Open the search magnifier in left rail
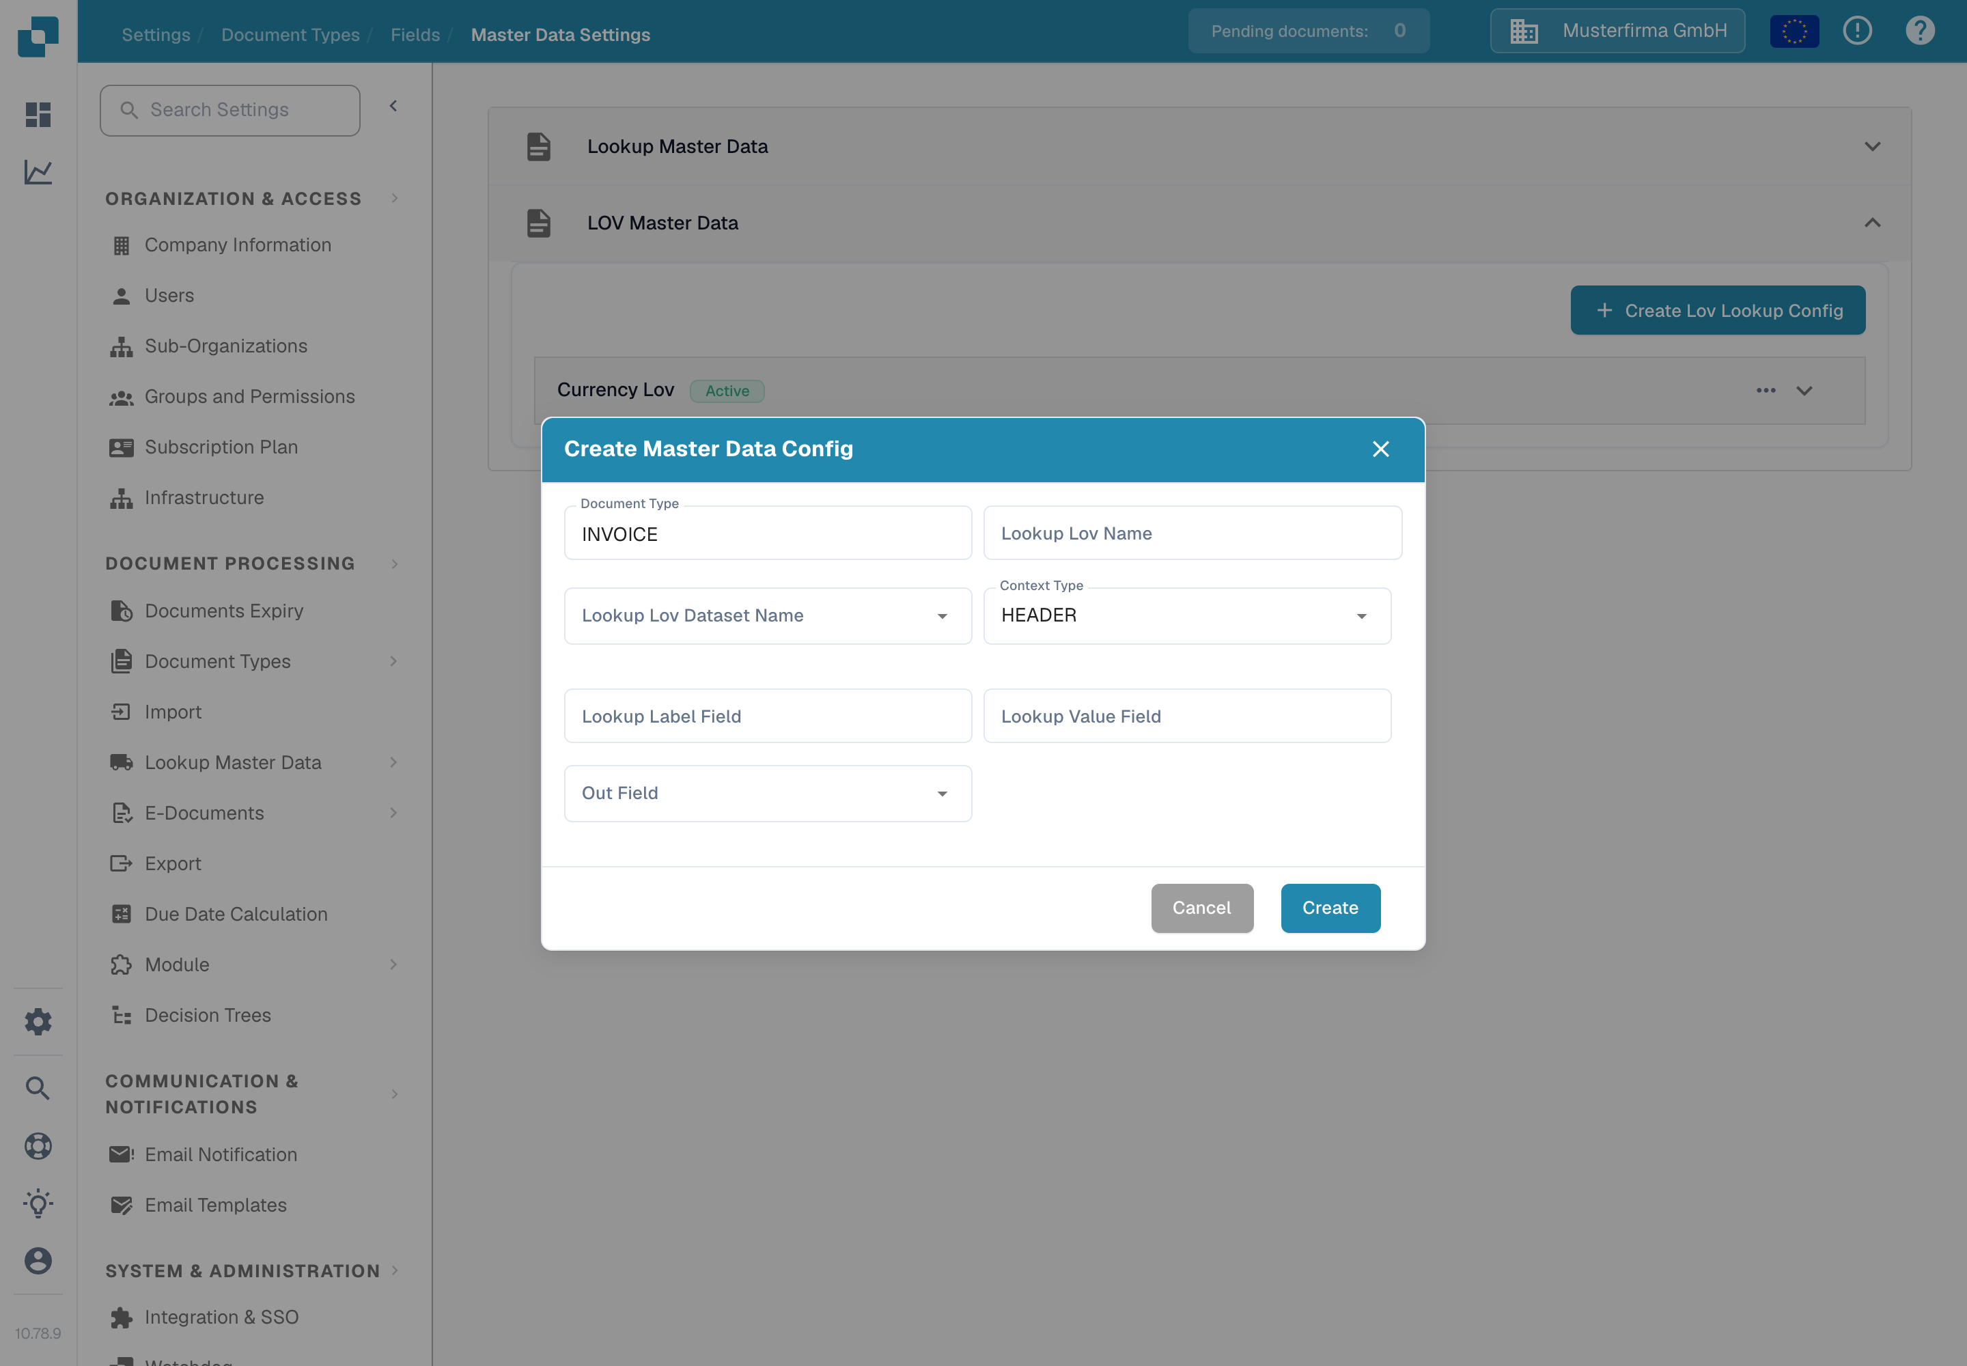The width and height of the screenshot is (1967, 1366). [x=38, y=1088]
